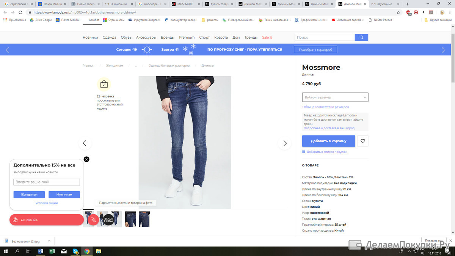Open Task View on the taskbar
The image size is (455, 256).
[x=28, y=251]
